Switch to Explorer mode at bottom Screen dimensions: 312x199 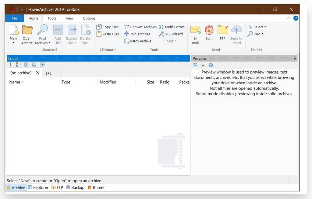pos(38,187)
